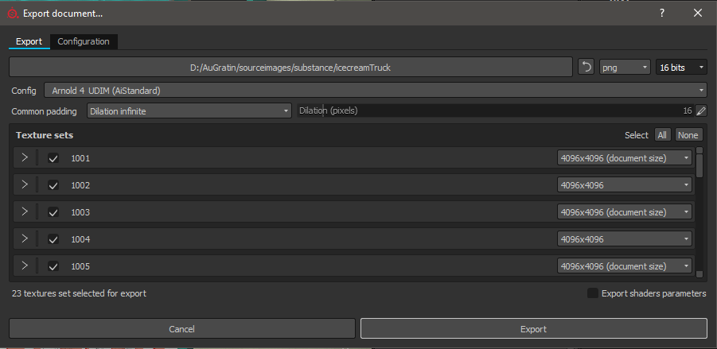Switch to the Configuration tab
Screen dimensions: 717x349
tap(84, 41)
